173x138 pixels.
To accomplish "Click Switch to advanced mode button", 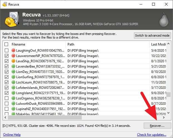I will (152, 35).
